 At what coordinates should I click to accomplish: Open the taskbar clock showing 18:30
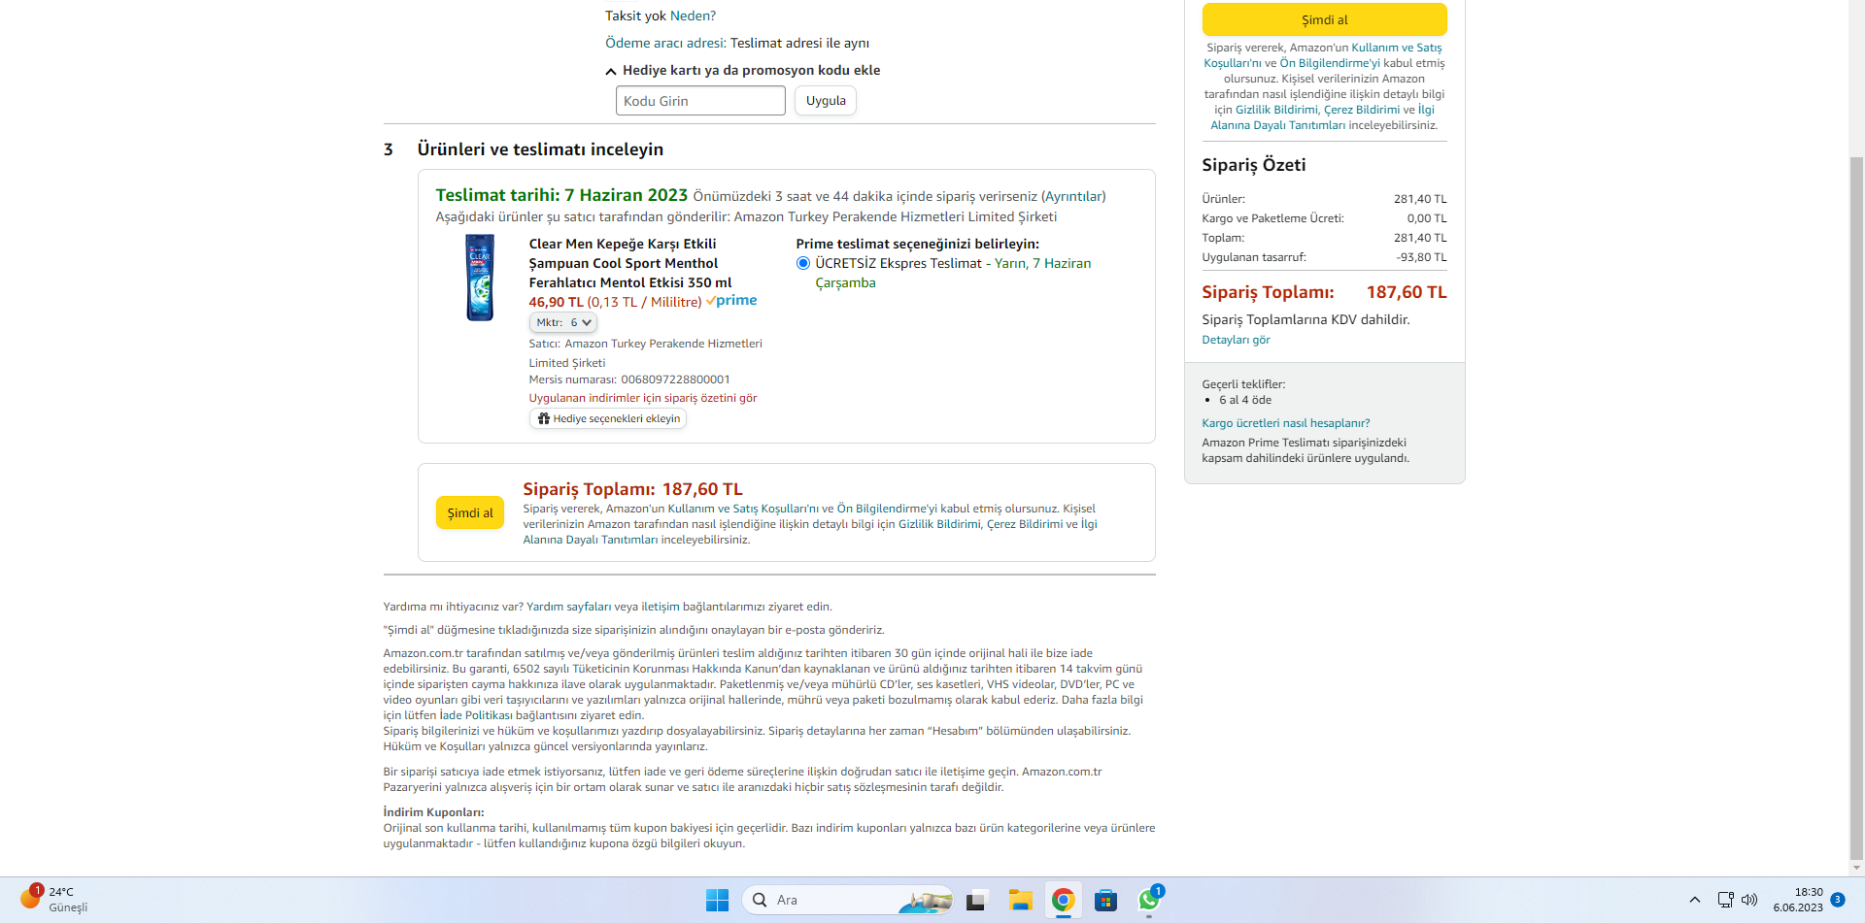click(x=1798, y=900)
